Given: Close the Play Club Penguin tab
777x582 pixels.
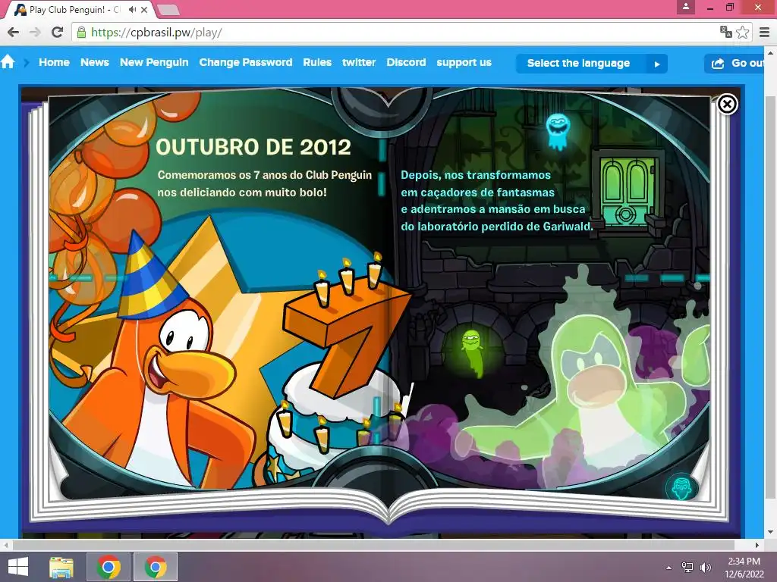Looking at the screenshot, I should tap(144, 9).
